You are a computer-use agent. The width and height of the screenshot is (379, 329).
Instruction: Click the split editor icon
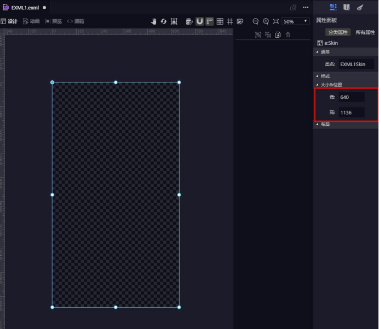pyautogui.click(x=293, y=8)
